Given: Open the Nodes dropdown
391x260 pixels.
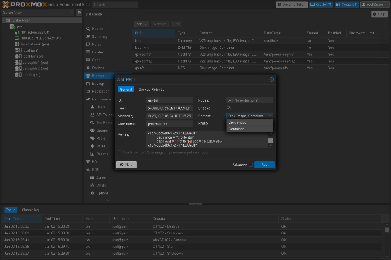Looking at the screenshot, I should (250, 100).
